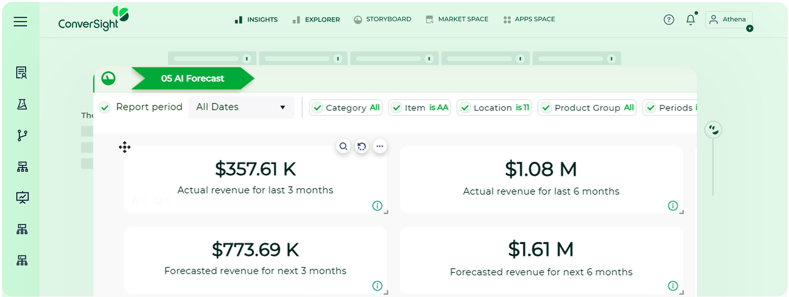Open the hamburger menu
The width and height of the screenshot is (789, 297).
click(x=21, y=22)
